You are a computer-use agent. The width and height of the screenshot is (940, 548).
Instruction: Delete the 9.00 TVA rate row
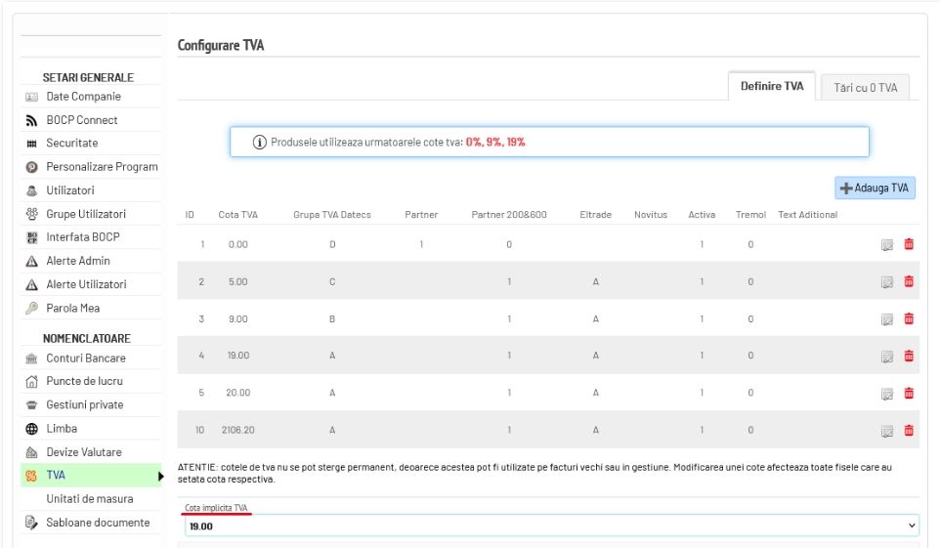tap(909, 318)
